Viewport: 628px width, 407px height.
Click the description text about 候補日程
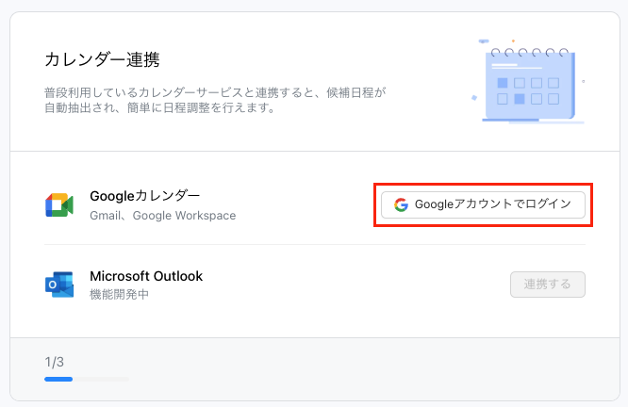point(215,100)
